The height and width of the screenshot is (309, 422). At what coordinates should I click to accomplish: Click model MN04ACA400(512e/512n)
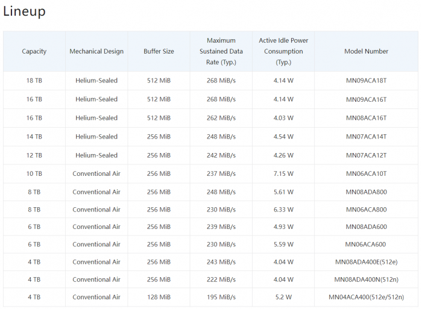[367, 297]
